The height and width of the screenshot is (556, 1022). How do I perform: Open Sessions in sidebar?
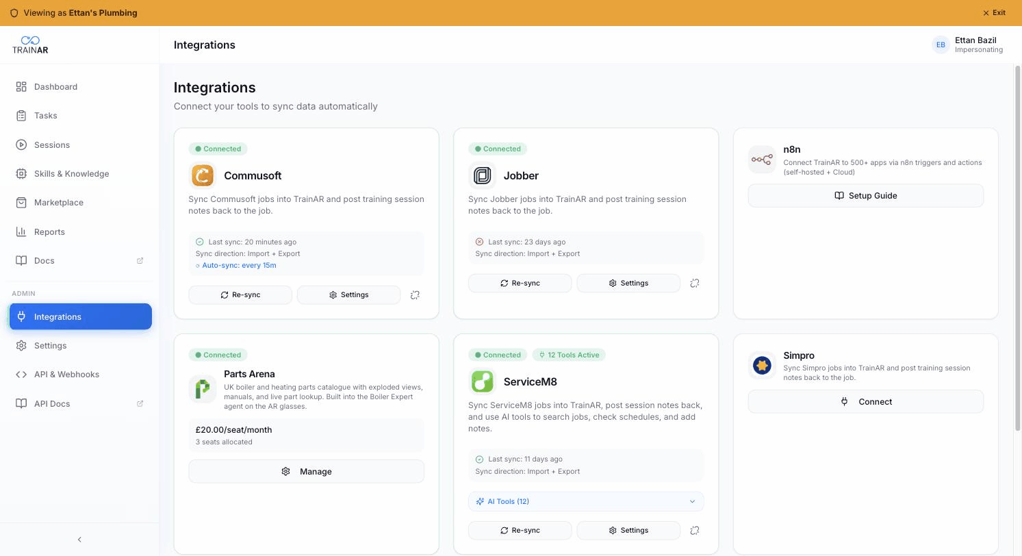[x=80, y=145]
